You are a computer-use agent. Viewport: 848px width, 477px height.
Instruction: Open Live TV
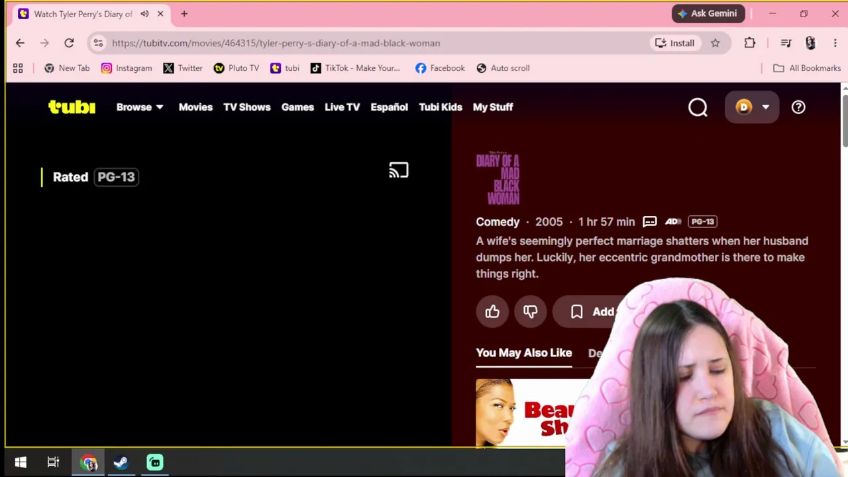(343, 107)
